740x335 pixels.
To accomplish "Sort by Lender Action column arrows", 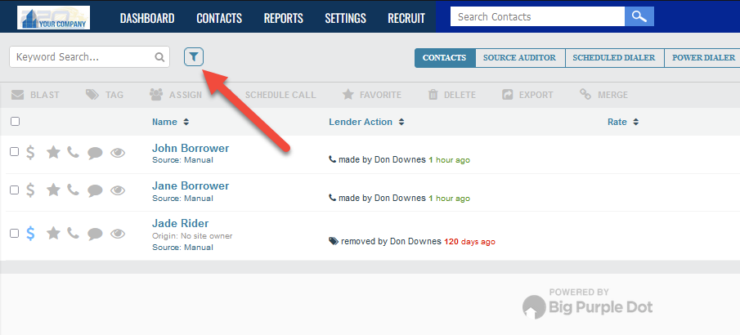I will [401, 122].
